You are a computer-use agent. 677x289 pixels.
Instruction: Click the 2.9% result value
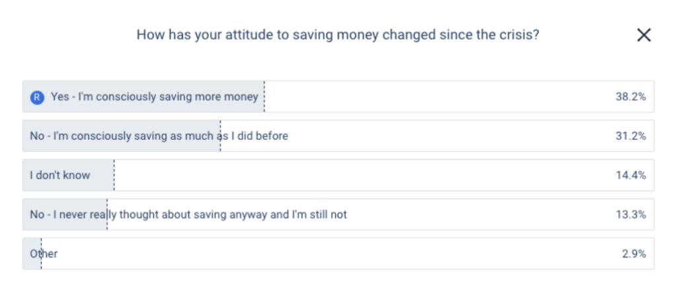tap(632, 253)
